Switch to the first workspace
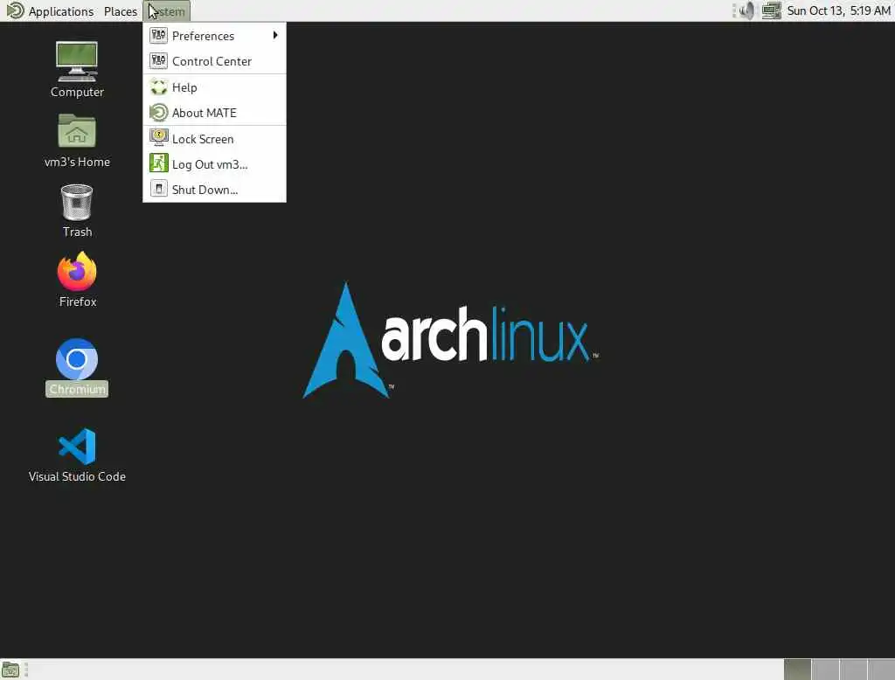Image resolution: width=895 pixels, height=680 pixels. click(x=797, y=670)
